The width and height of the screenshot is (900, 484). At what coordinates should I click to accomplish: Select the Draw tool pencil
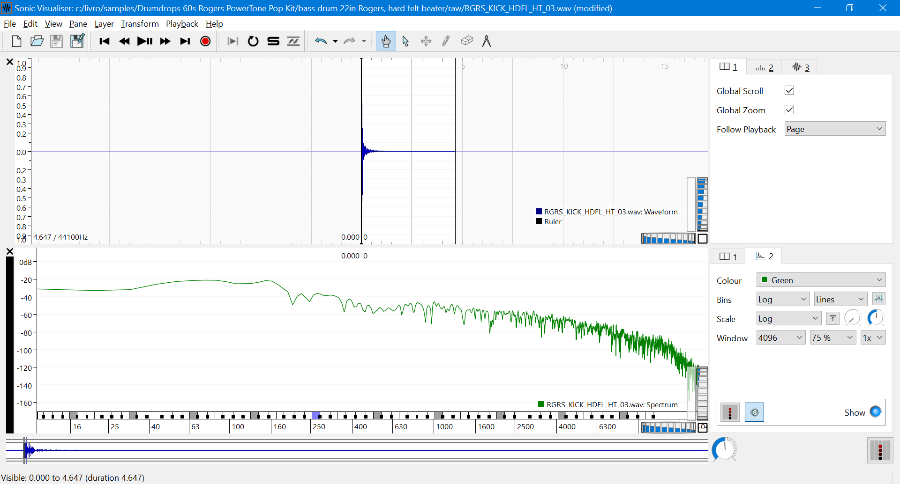tap(446, 41)
